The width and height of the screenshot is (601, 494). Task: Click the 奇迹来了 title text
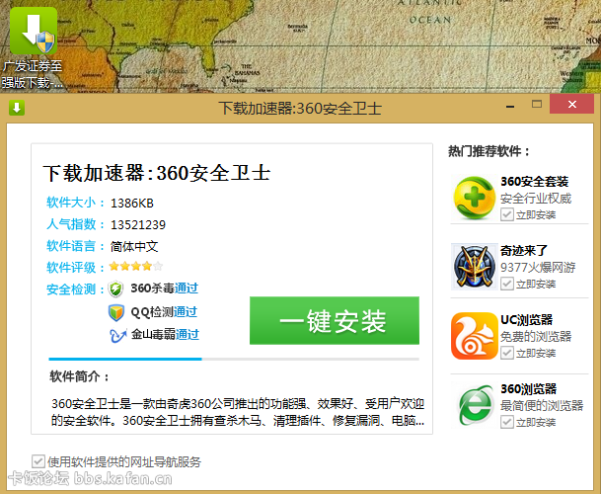(x=524, y=251)
